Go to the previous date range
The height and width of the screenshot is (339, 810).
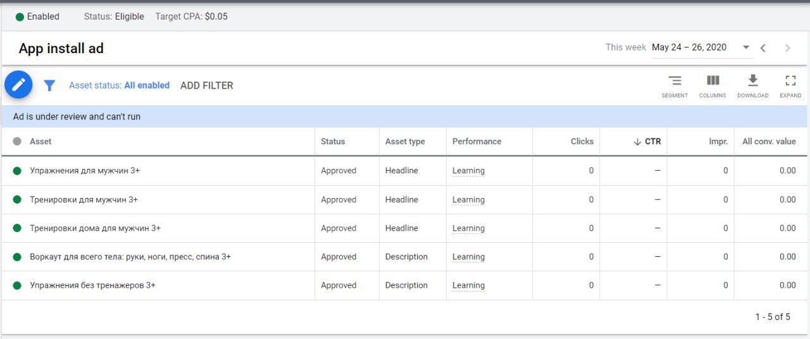[x=763, y=48]
